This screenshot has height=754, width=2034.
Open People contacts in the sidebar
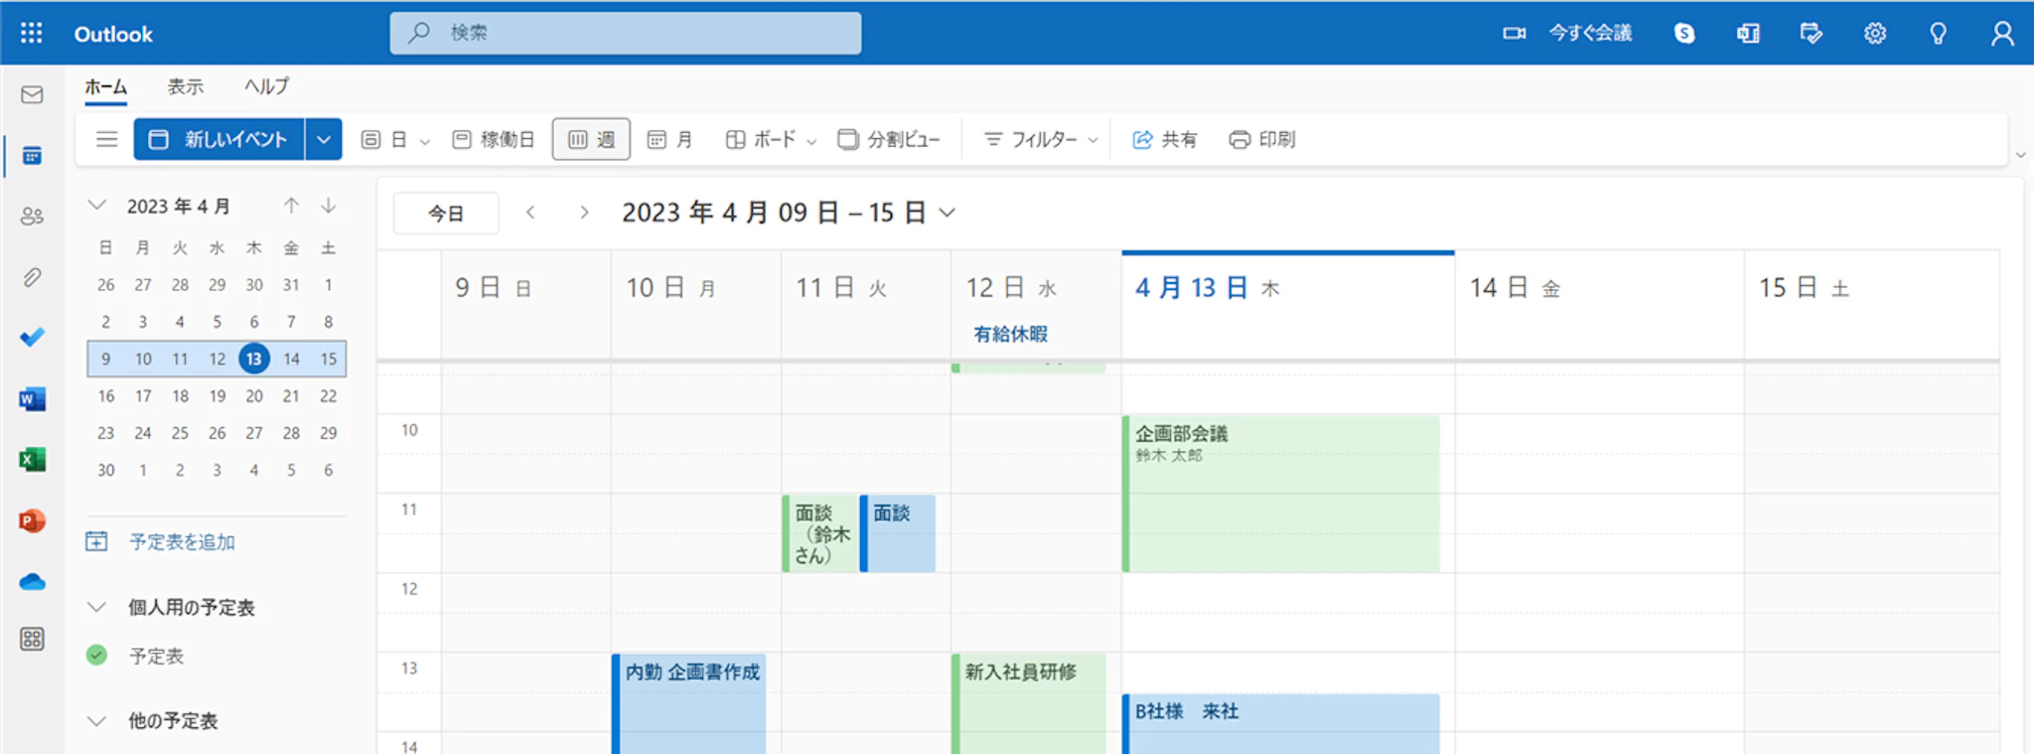click(32, 216)
